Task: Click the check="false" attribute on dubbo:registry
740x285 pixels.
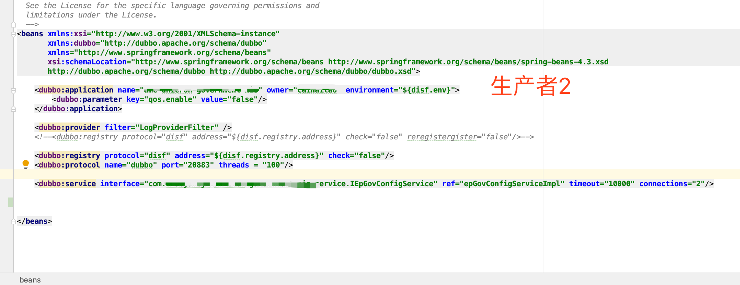Action: click(x=357, y=156)
